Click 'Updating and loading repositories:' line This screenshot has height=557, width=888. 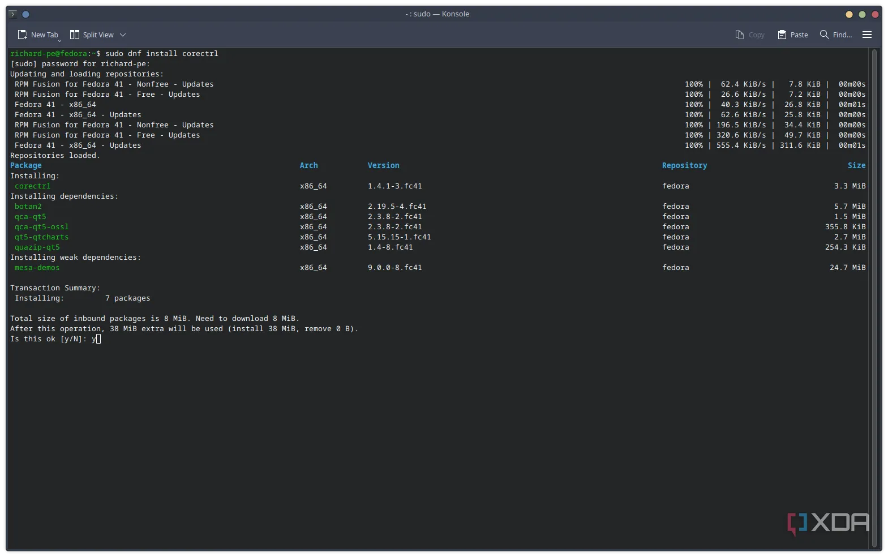(x=87, y=74)
